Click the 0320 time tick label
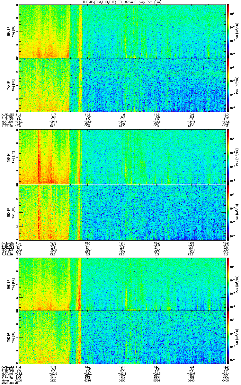Image resolution: width=241 pixels, height=385 pixels. pos(156,380)
